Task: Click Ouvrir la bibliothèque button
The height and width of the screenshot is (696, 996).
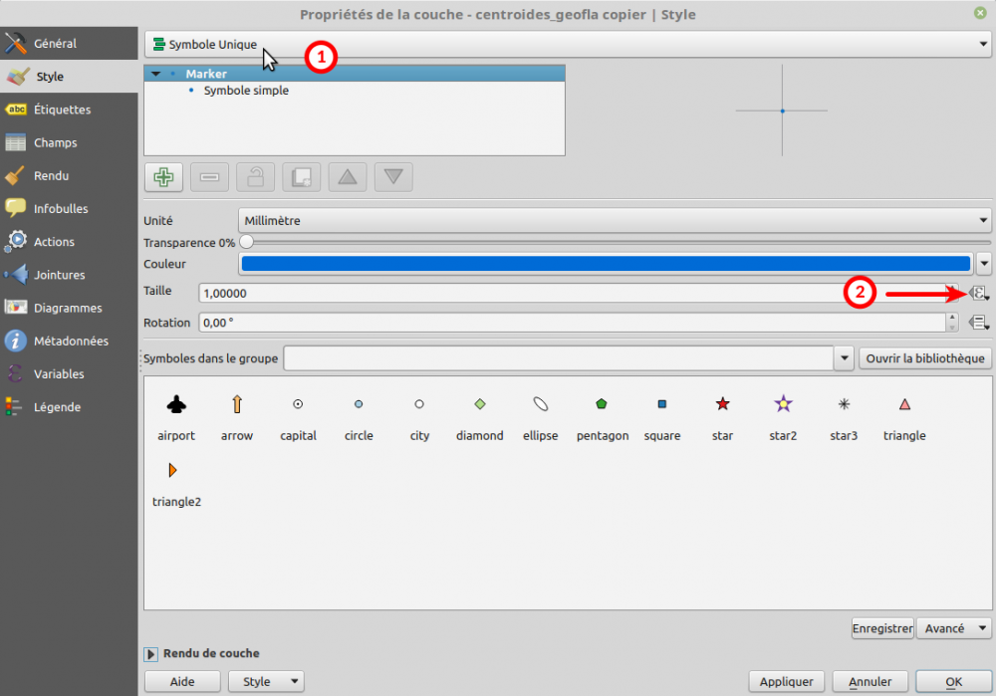Action: coord(925,358)
